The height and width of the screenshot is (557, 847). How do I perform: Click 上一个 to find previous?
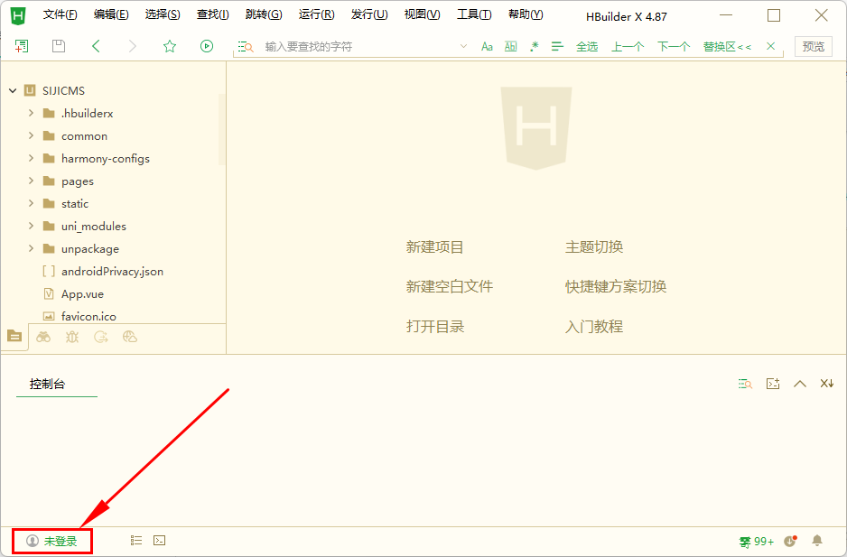tap(628, 46)
